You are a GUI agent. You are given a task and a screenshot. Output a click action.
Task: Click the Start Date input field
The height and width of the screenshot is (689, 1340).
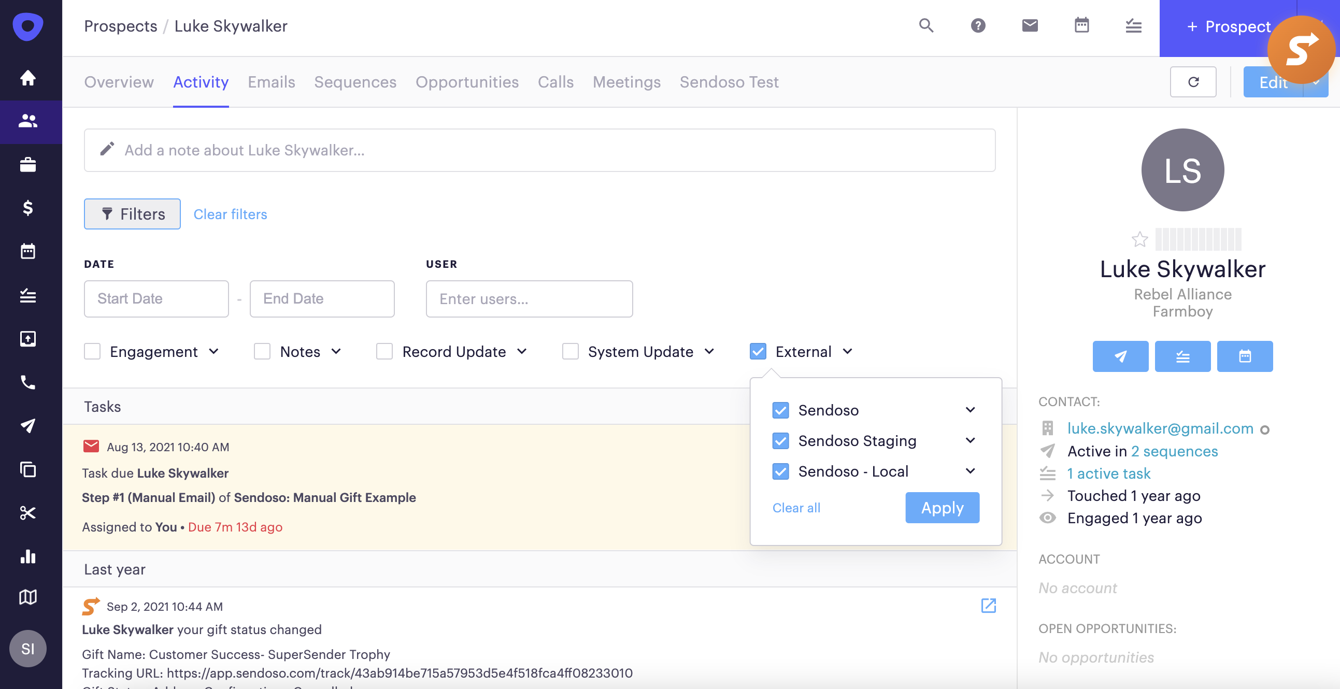tap(156, 298)
